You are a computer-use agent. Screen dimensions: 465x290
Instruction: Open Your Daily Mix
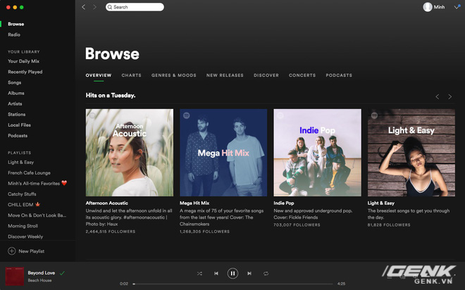click(23, 61)
